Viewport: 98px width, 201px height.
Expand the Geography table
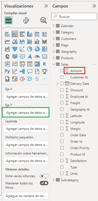54,52
